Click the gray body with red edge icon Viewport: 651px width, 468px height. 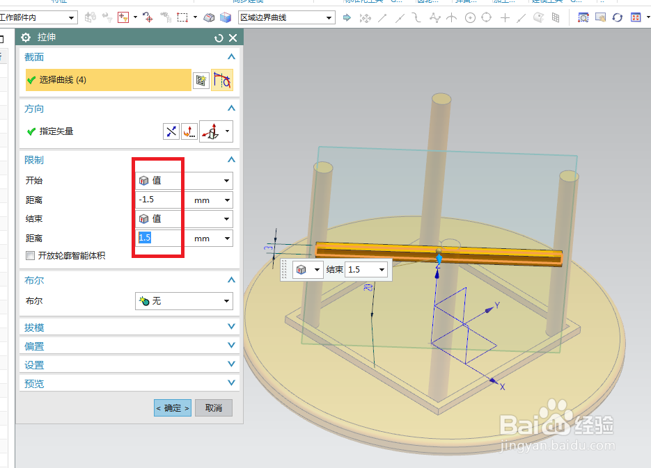(209, 18)
